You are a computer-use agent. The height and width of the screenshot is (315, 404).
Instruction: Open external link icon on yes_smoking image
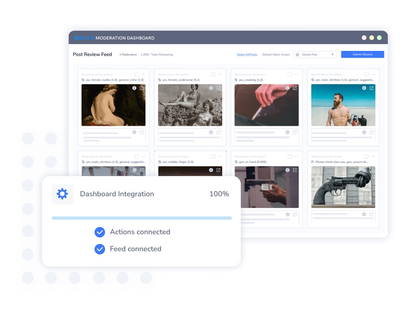coord(295,88)
